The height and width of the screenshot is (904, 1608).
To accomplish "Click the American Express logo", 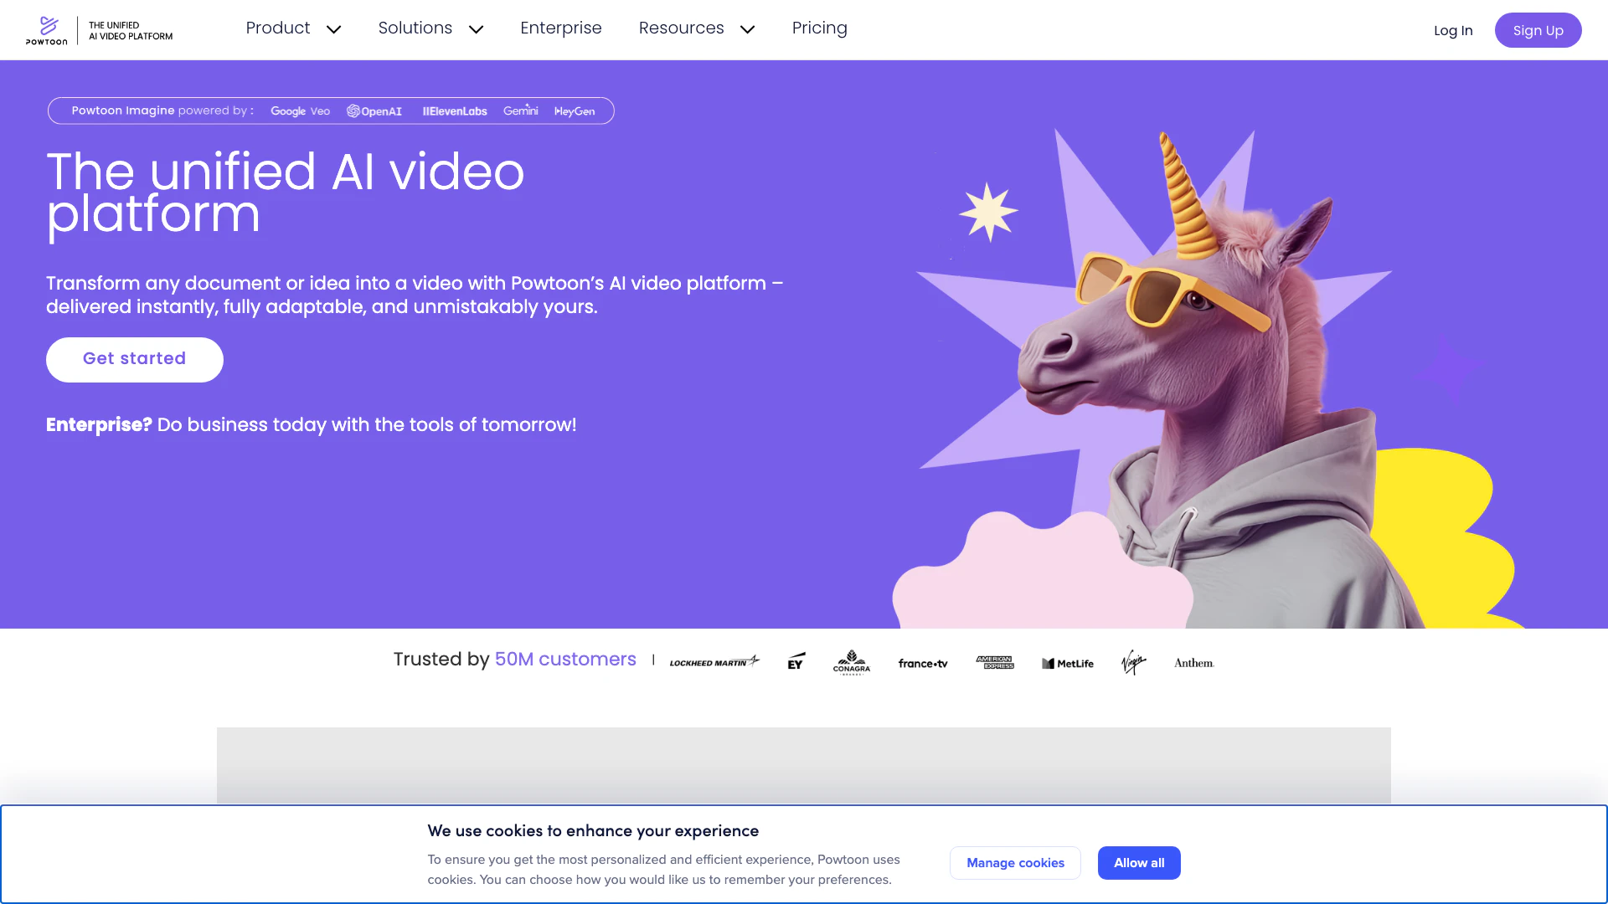I will 994,662.
